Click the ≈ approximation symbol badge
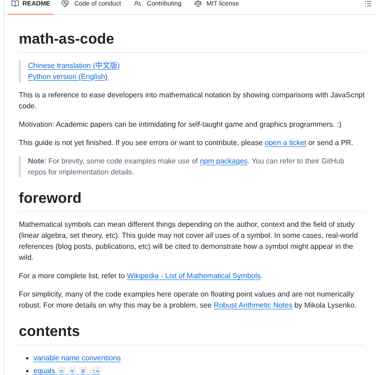 72,371
